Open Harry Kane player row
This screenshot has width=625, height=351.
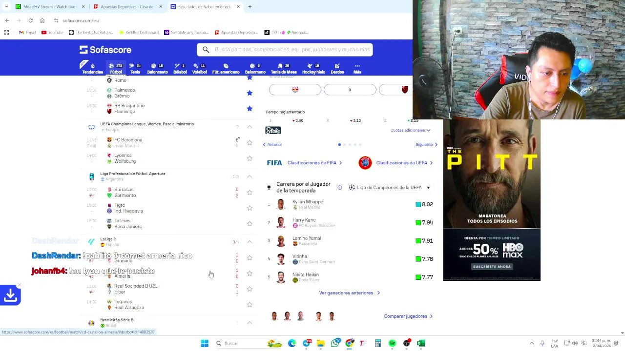[350, 223]
